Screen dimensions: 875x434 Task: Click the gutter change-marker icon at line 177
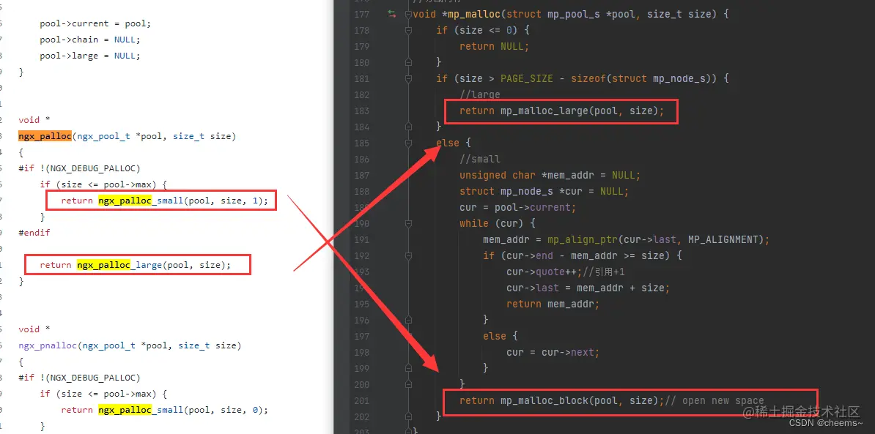(392, 14)
